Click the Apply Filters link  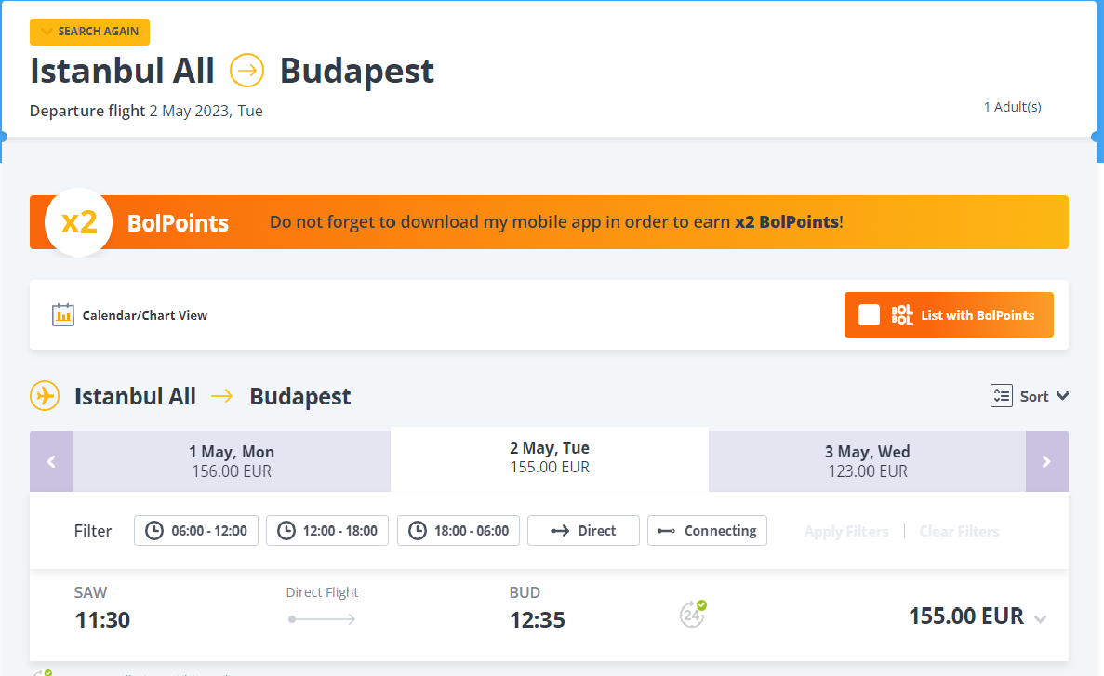tap(846, 532)
